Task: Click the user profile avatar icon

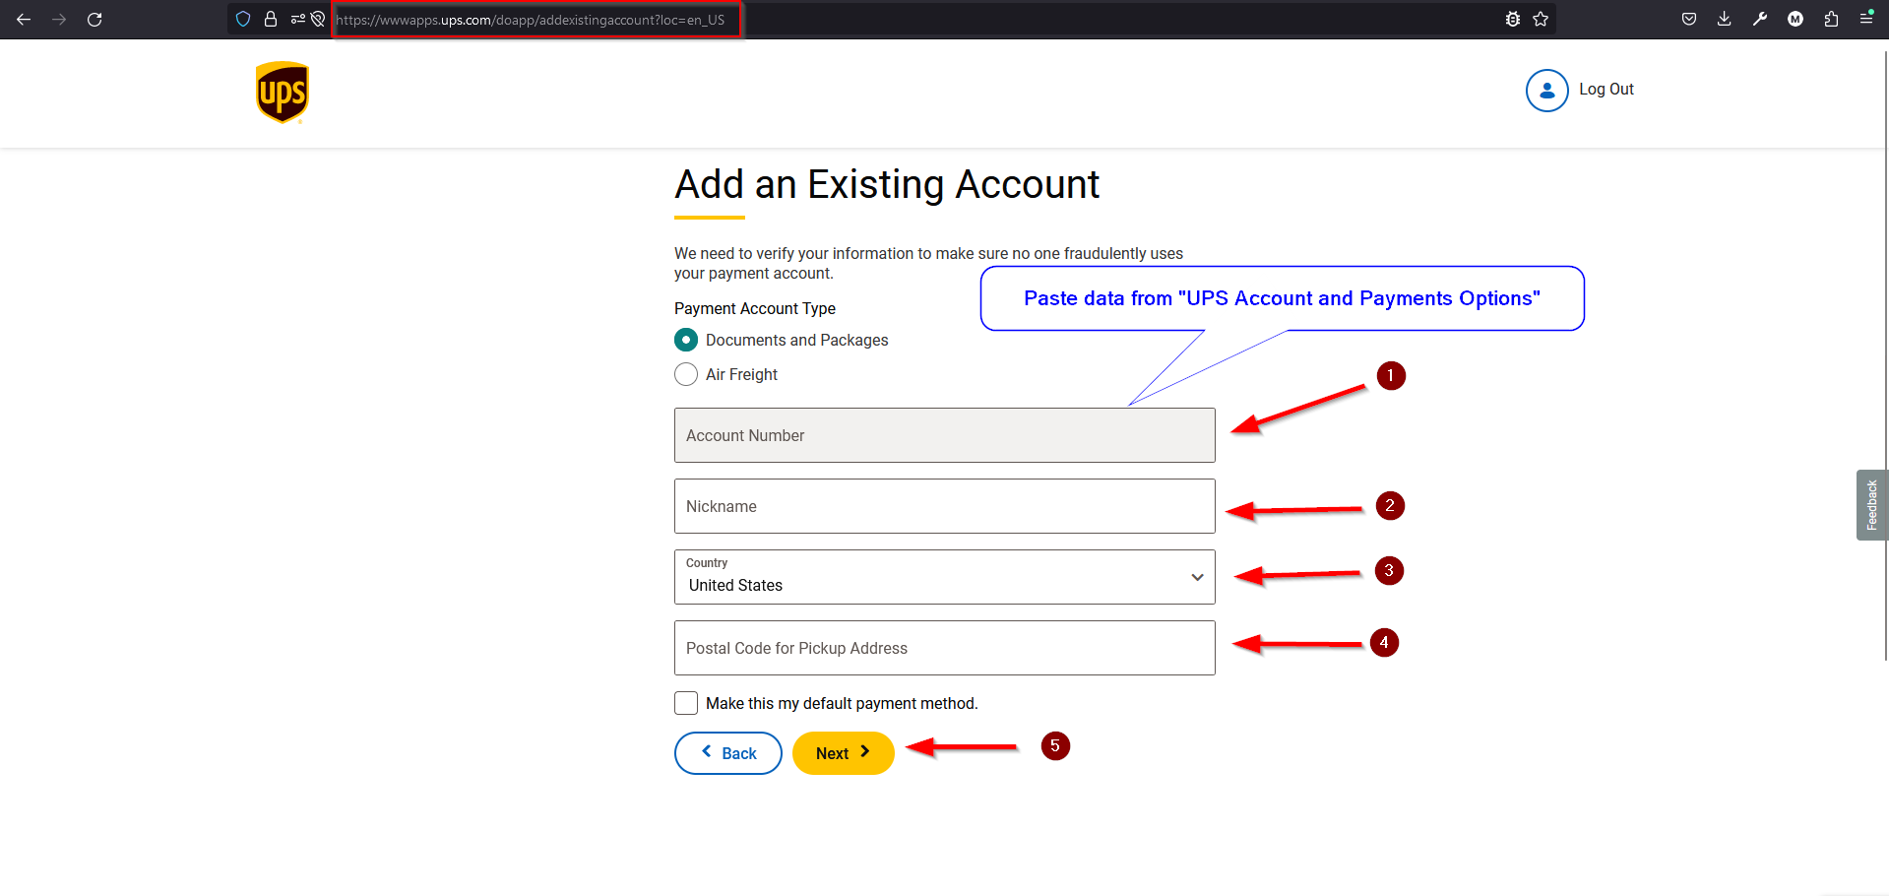Action: pos(1547,90)
